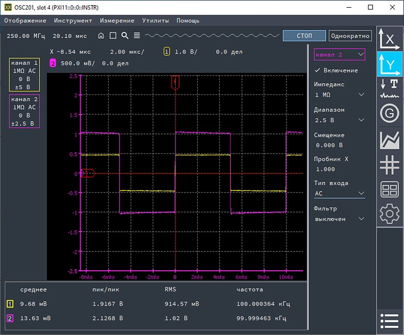Click the Однократно single-shot button
This screenshot has height=335, width=404.
point(350,36)
